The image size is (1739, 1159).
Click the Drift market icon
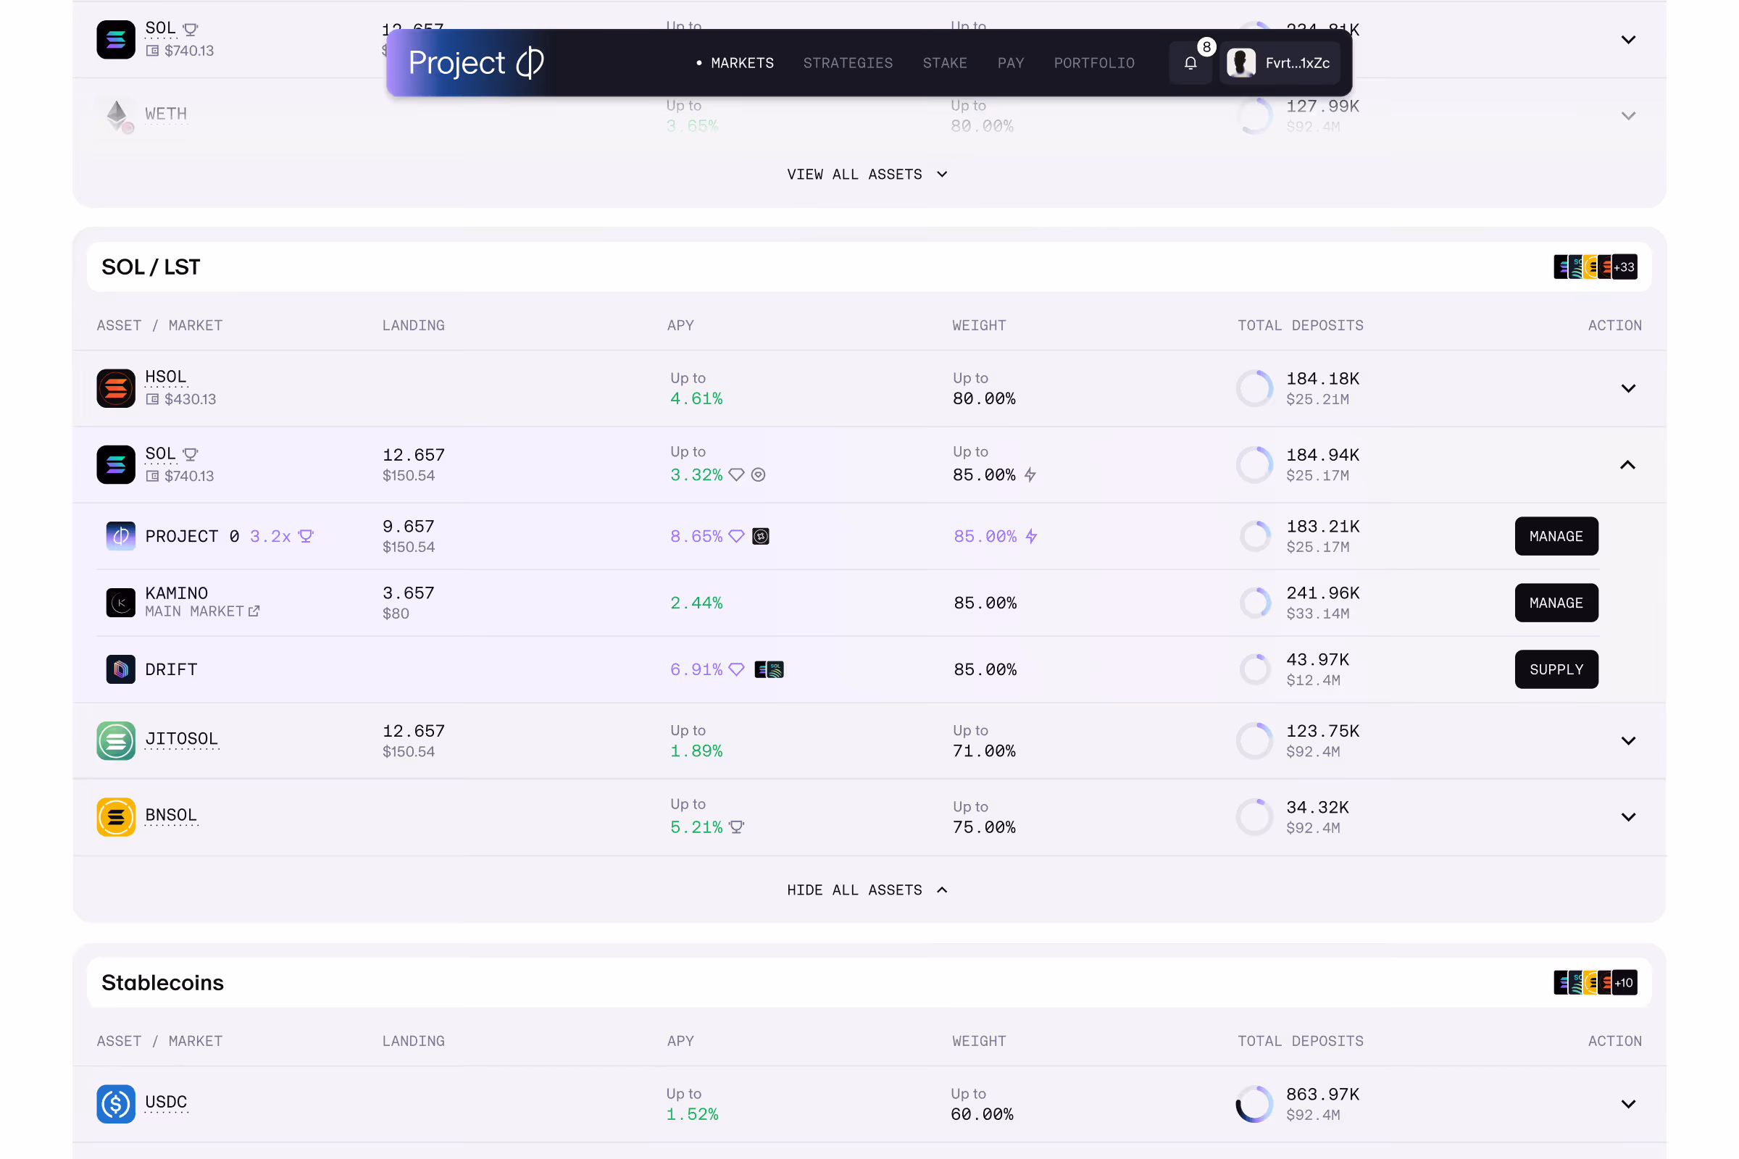click(120, 669)
